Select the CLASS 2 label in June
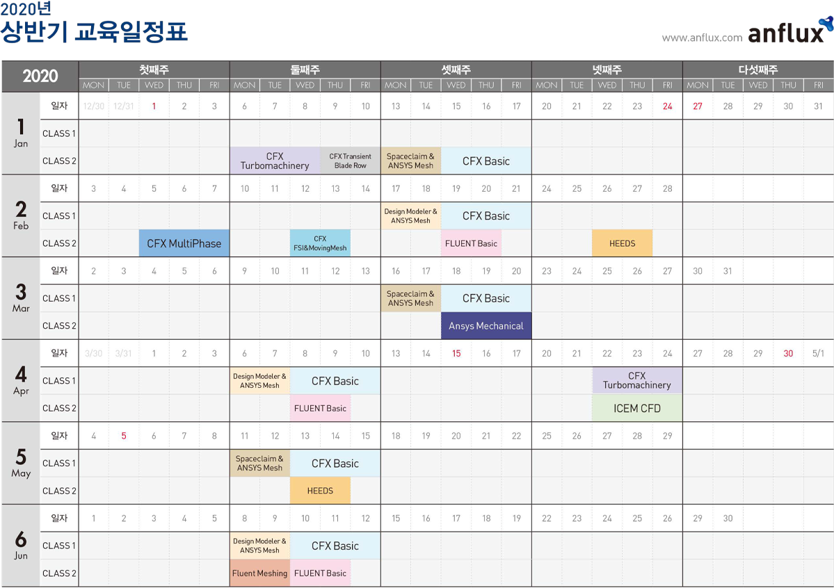Screen dimensions: 834x588 [59, 573]
